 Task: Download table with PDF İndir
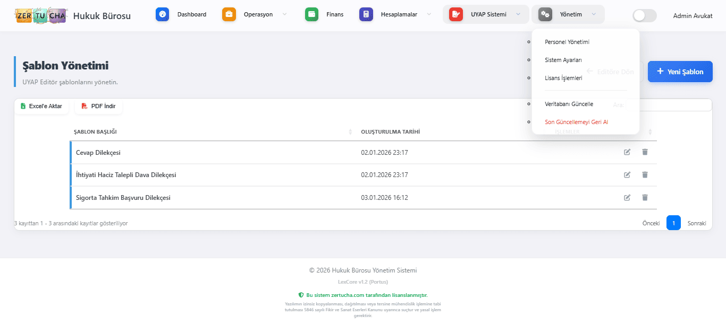pos(99,106)
